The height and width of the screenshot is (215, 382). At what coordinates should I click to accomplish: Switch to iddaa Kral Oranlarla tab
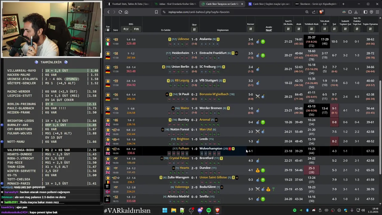click(x=175, y=4)
